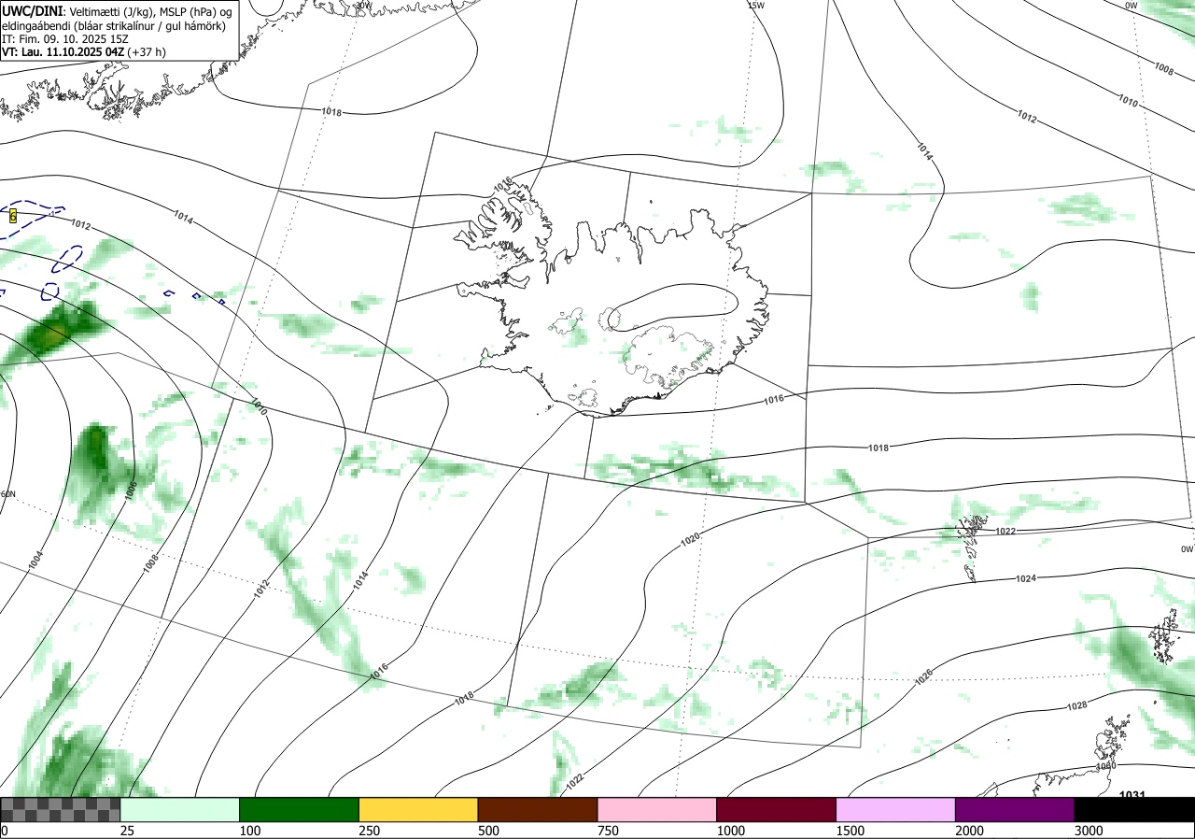Click the legend value "500"

point(488,831)
